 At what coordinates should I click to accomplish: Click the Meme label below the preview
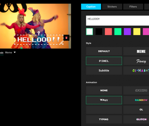pyautogui.click(x=8, y=52)
